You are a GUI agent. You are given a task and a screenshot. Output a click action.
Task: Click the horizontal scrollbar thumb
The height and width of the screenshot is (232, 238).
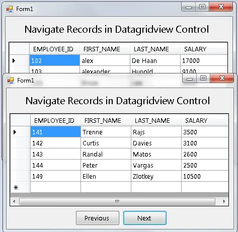[117, 201]
